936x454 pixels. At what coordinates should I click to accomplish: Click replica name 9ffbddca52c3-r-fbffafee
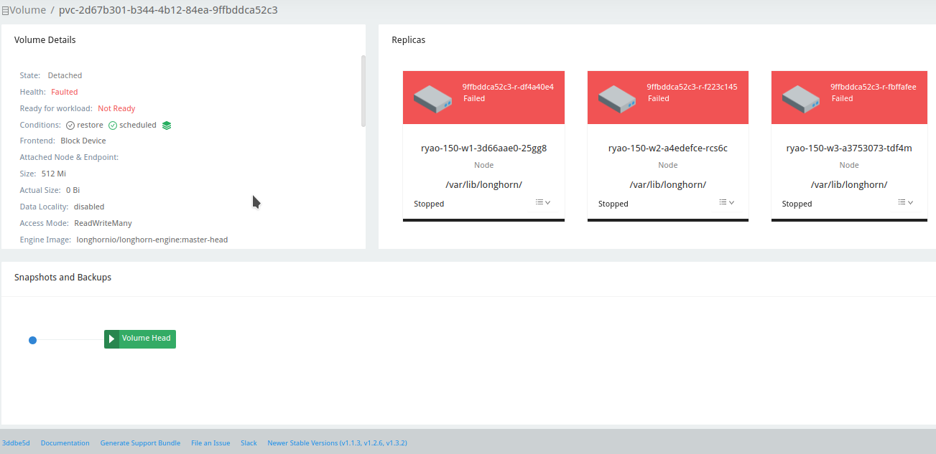click(874, 87)
